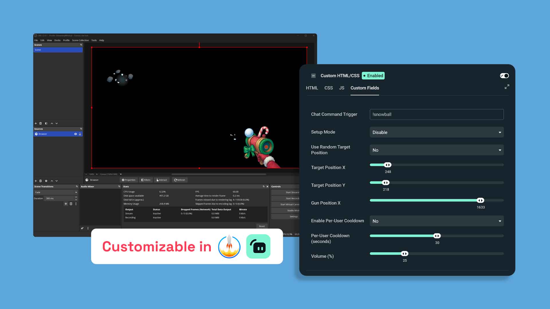Open the Tools menu in OBS
The width and height of the screenshot is (550, 309).
(94, 40)
